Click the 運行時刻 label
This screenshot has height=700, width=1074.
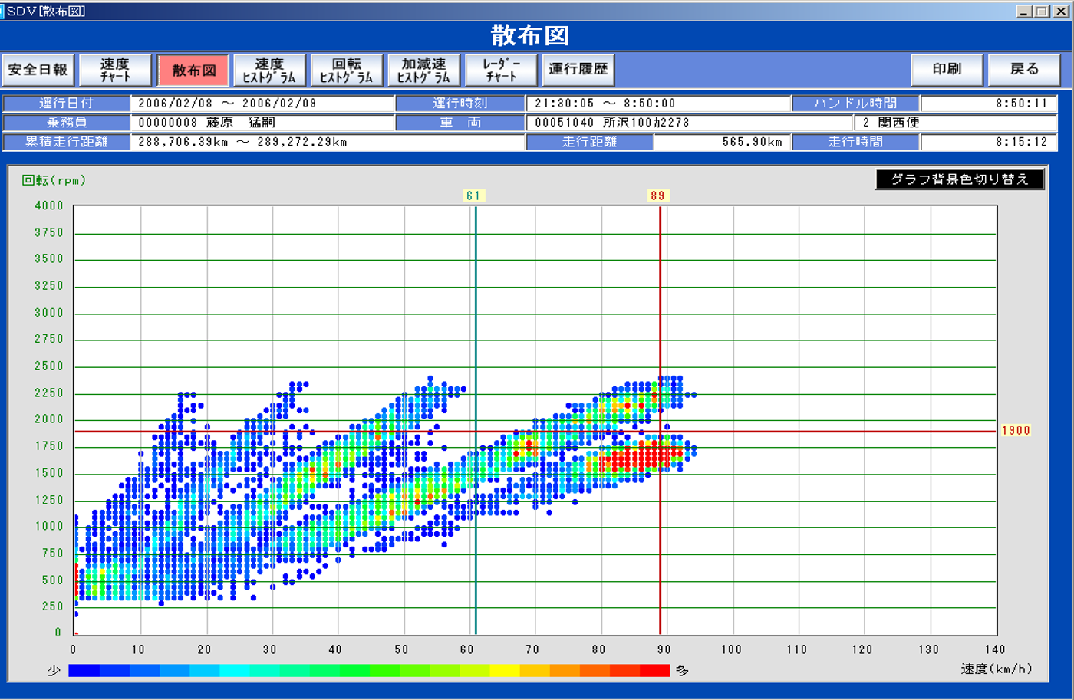460,103
